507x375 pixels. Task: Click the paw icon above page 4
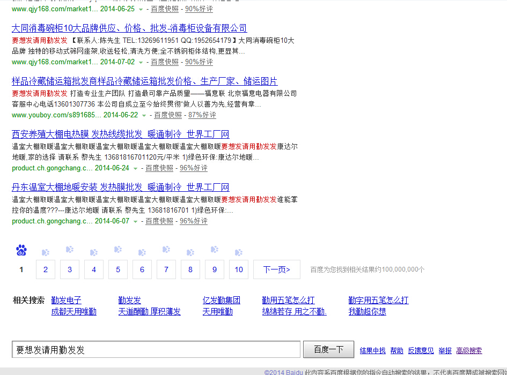tap(94, 252)
